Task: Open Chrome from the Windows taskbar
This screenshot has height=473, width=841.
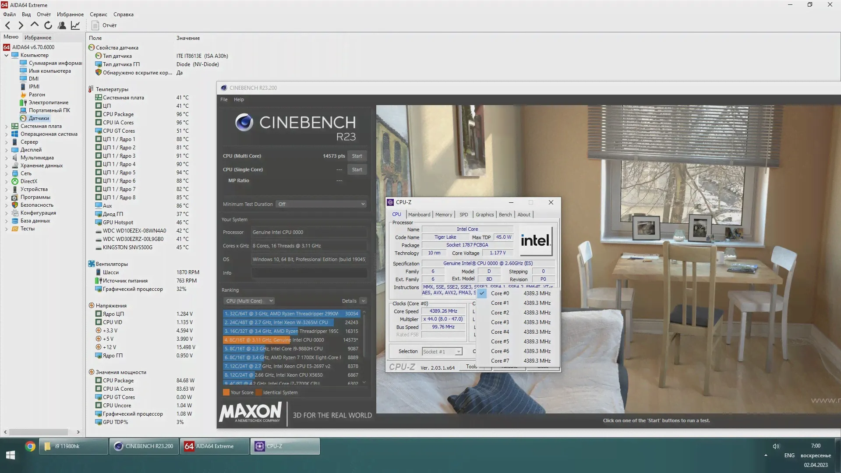Action: pos(30,446)
